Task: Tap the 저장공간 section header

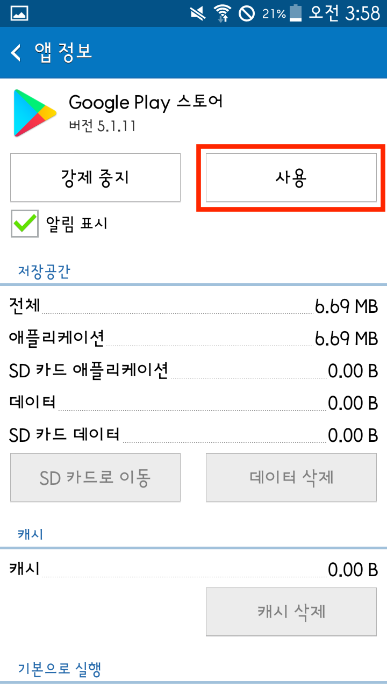Action: tap(44, 271)
